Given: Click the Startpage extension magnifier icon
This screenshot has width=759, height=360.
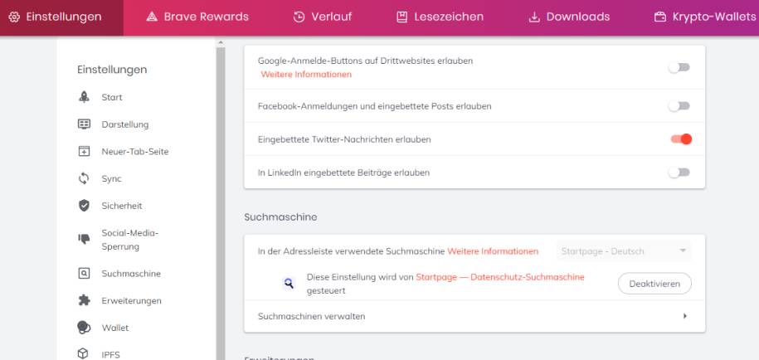Looking at the screenshot, I should coord(289,284).
